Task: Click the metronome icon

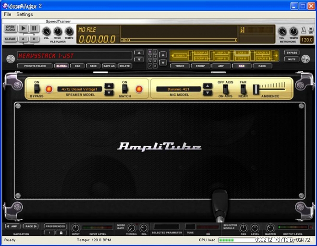Action: click(304, 31)
